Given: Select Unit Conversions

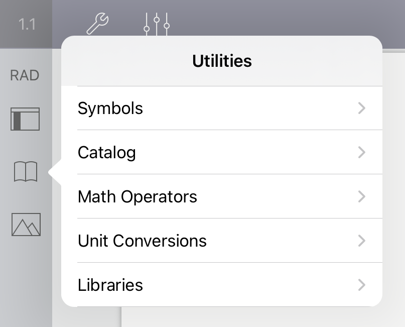Looking at the screenshot, I should pos(142,241).
